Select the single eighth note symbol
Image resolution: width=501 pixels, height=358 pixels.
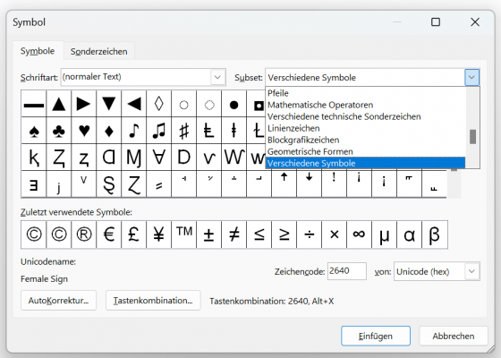click(x=134, y=131)
